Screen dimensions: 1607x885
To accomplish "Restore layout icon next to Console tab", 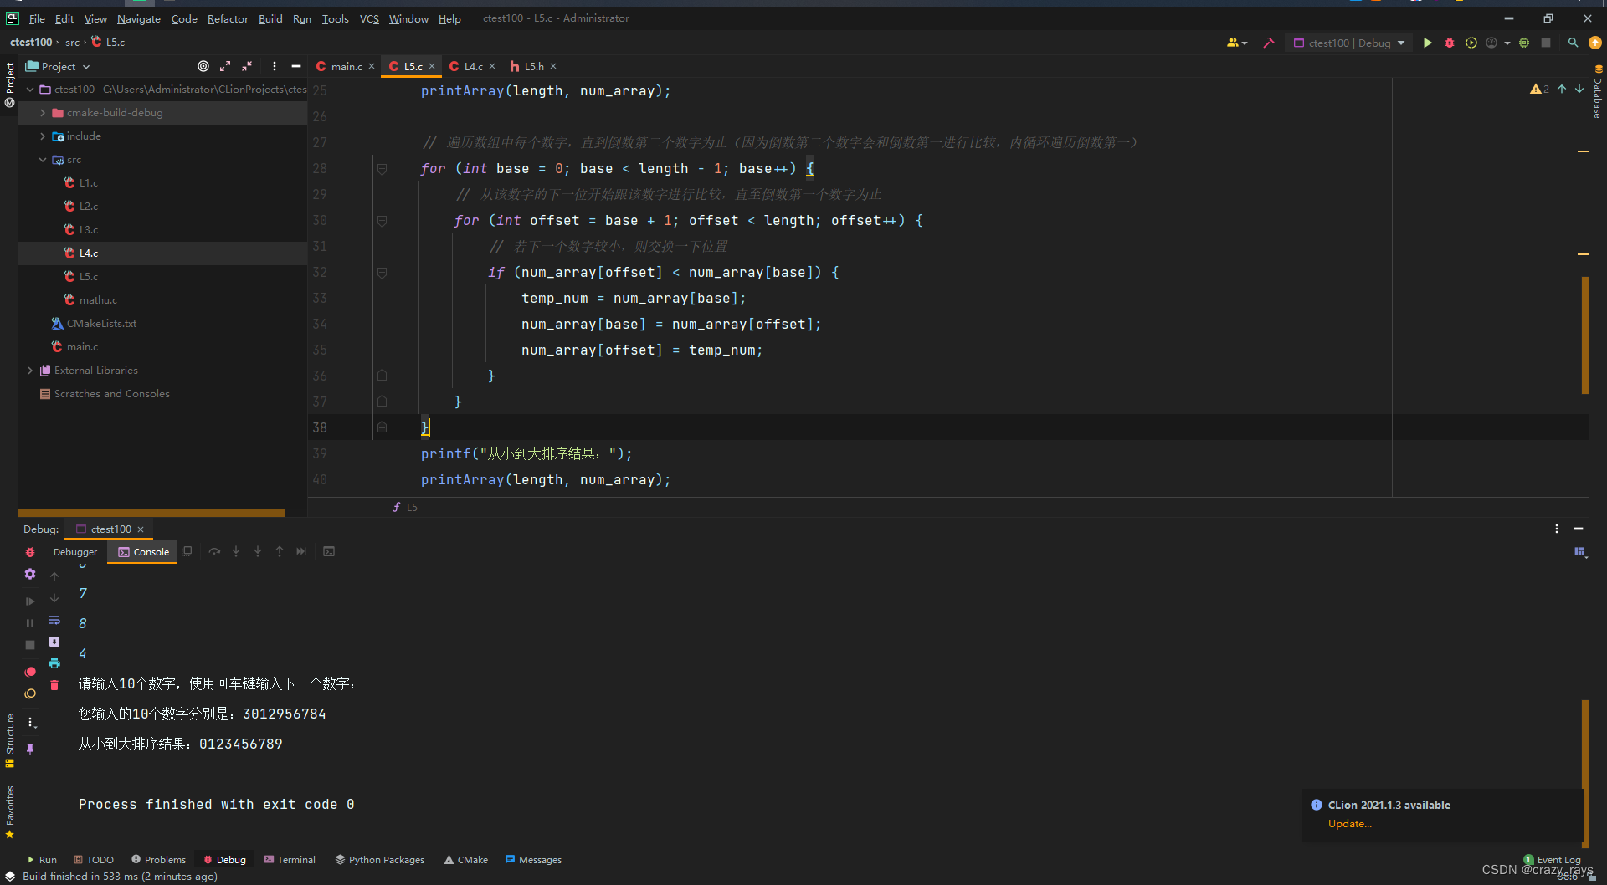I will [x=187, y=551].
